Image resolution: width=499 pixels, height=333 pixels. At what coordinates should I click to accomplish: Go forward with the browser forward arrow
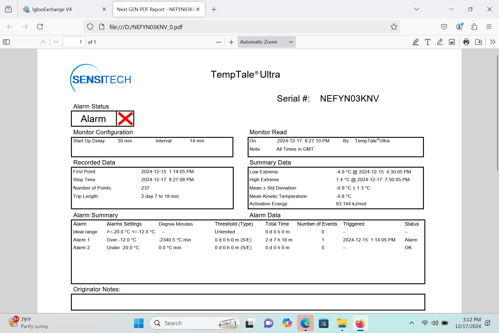click(25, 27)
